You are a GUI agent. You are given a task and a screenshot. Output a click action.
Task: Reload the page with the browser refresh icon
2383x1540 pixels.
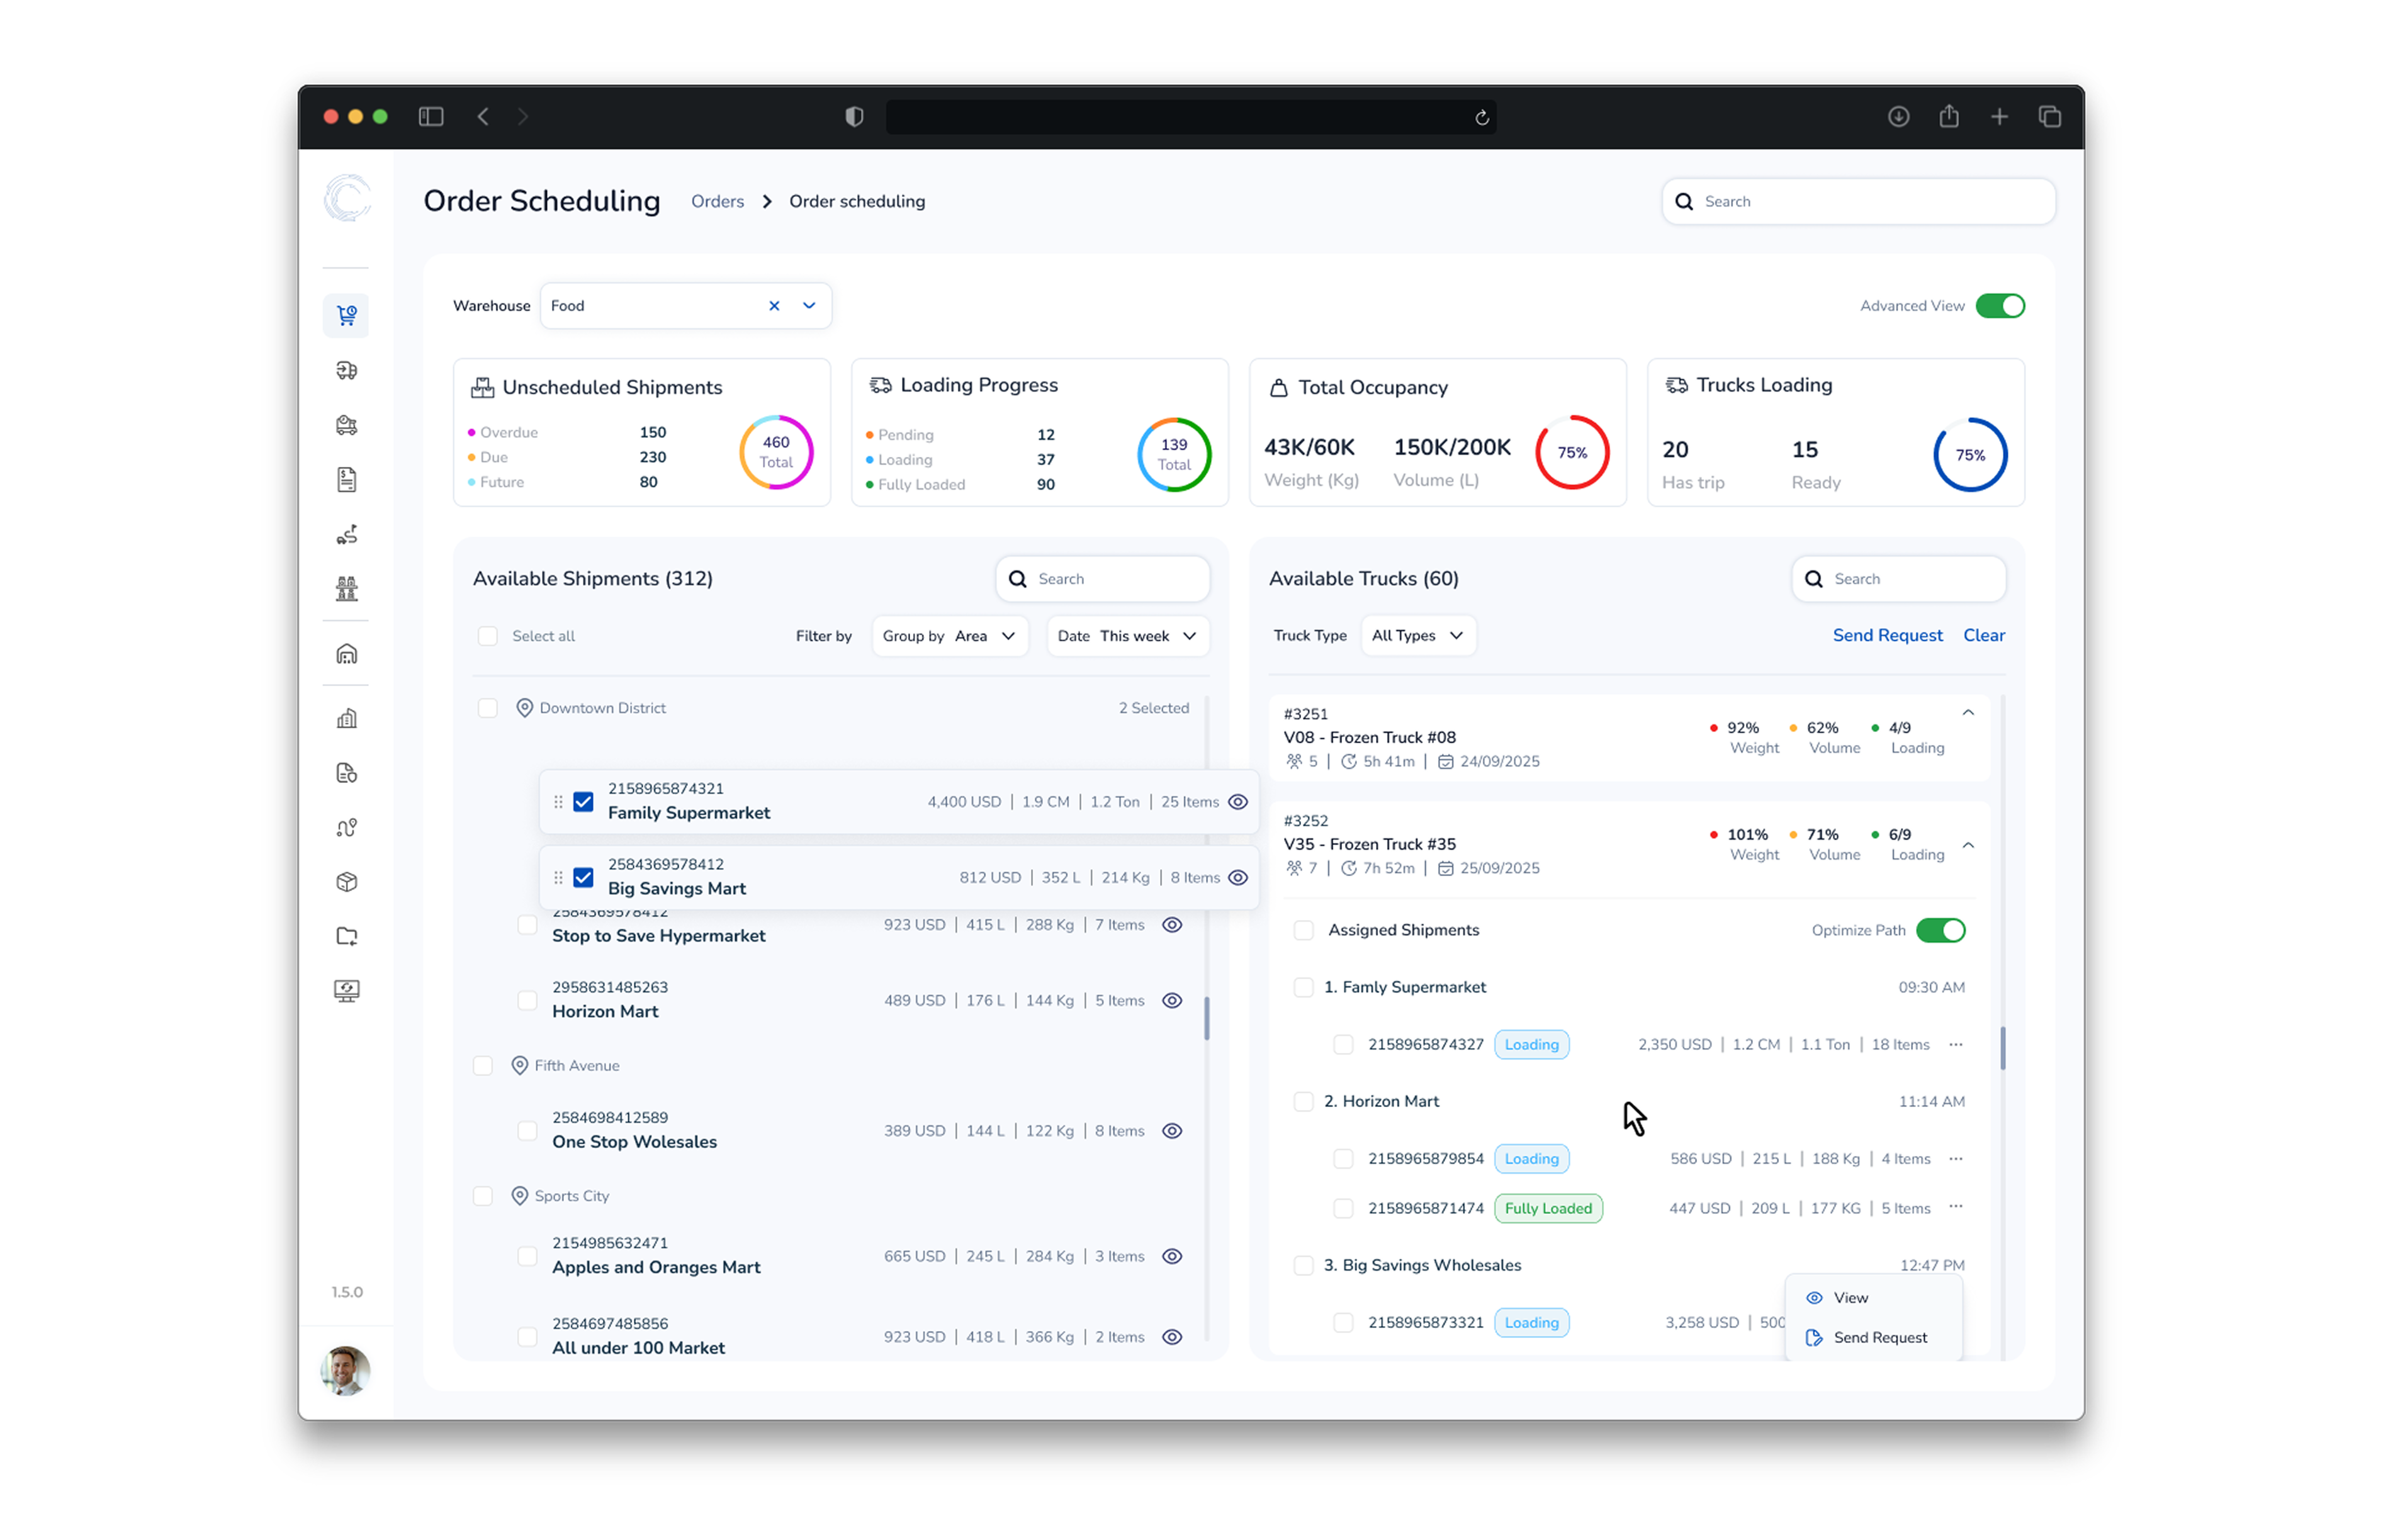[1481, 118]
